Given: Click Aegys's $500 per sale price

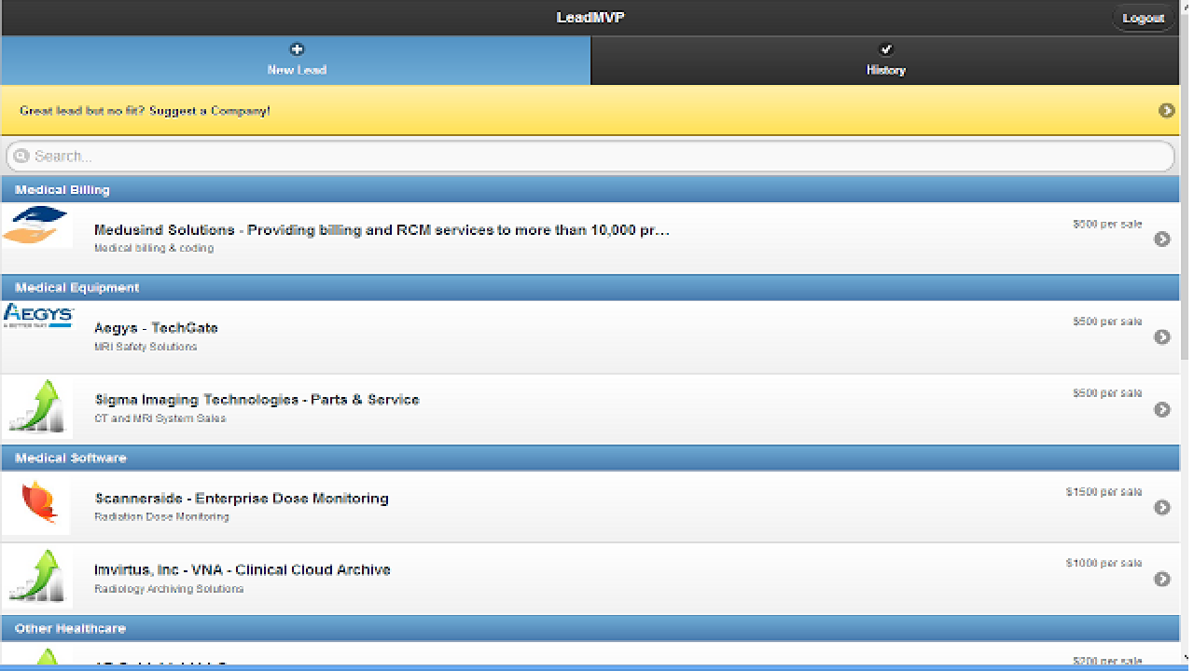Looking at the screenshot, I should click(1107, 322).
